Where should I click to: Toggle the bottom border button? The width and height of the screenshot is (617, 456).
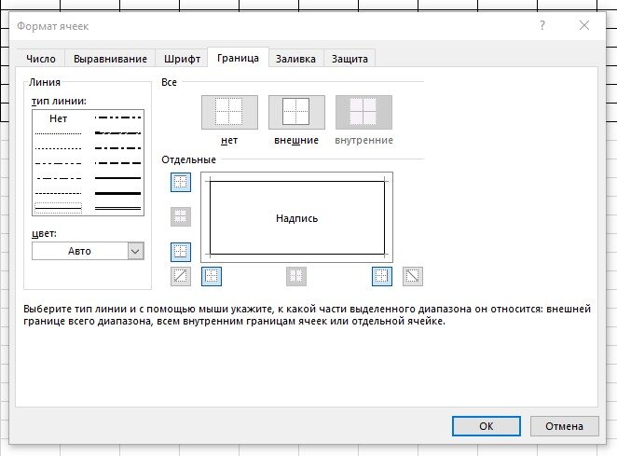tap(181, 252)
